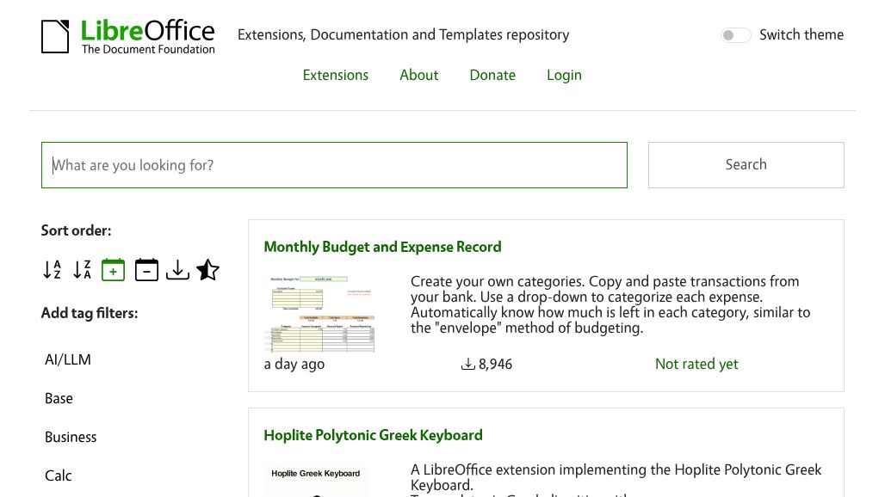Sort extensions alphabetically Z to A
This screenshot has width=885, height=497.
82,270
